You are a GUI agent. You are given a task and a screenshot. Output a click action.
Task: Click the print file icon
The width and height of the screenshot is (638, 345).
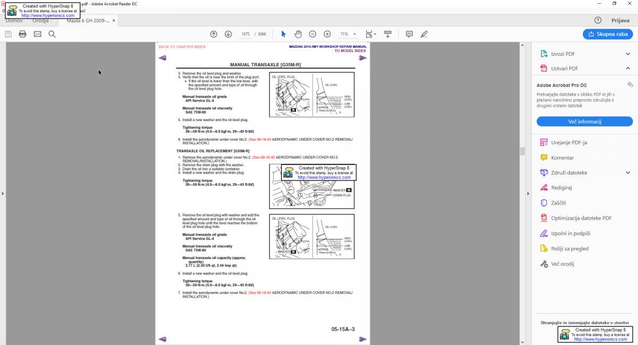[22, 34]
